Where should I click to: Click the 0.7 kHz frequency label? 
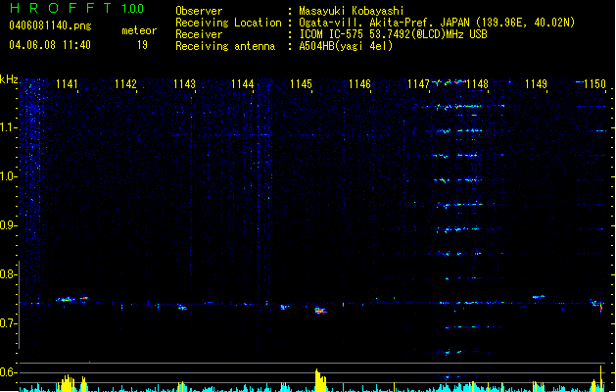(8, 323)
